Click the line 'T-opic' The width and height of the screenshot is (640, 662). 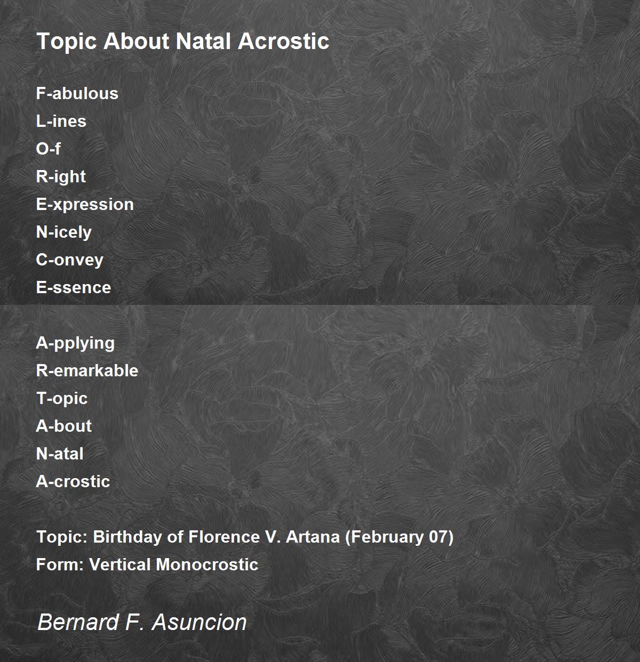point(62,399)
